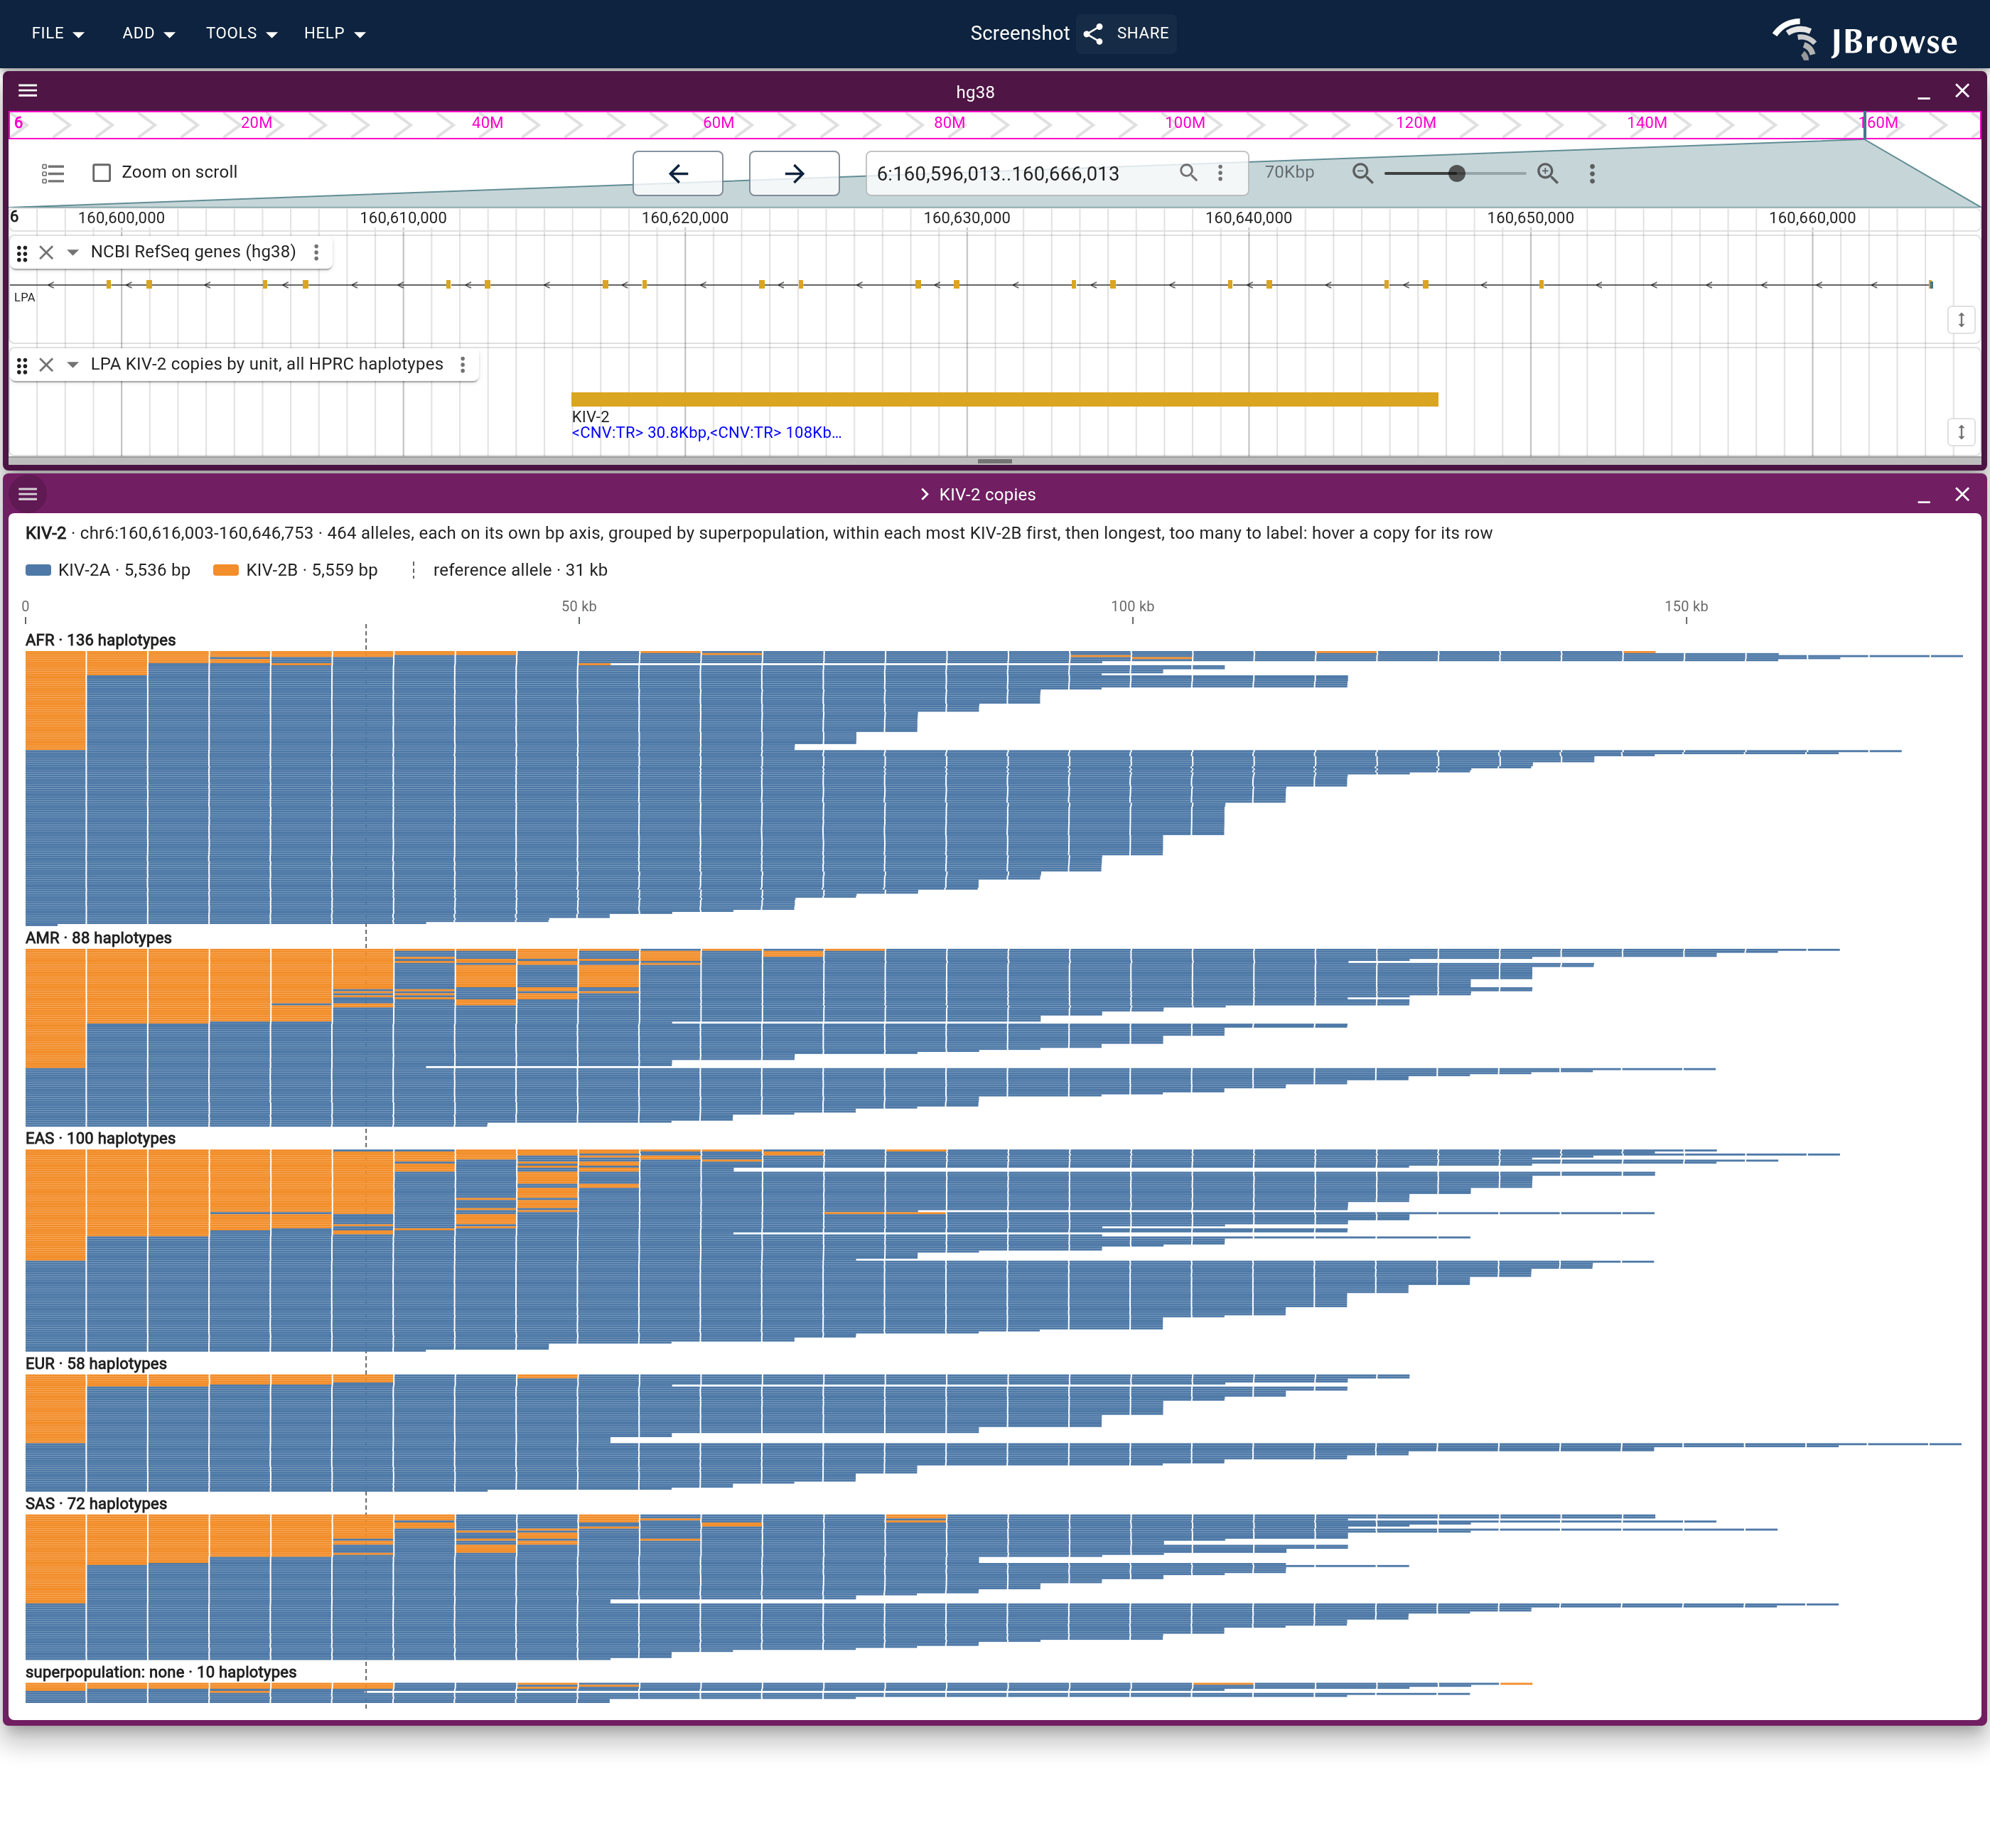The image size is (1990, 1848).
Task: Enable the Zoom on scroll checkbox
Action: [x=101, y=173]
